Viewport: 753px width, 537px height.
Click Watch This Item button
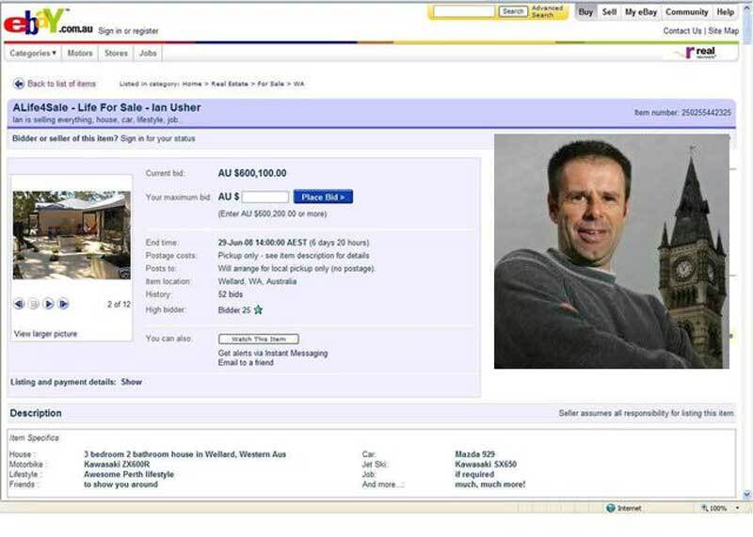(x=258, y=339)
